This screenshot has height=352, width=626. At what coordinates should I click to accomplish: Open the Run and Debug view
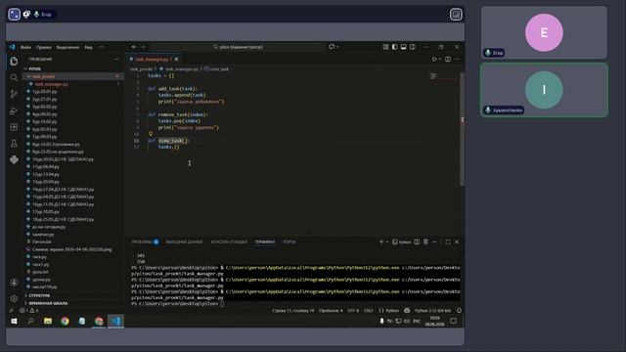(x=14, y=110)
